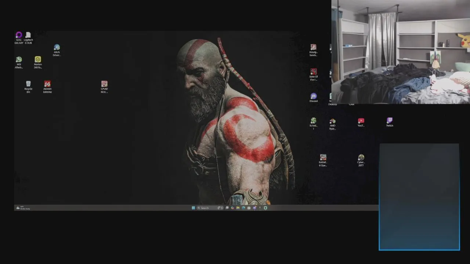Open the weather widget on the taskbar
The image size is (470, 264).
pyautogui.click(x=23, y=208)
